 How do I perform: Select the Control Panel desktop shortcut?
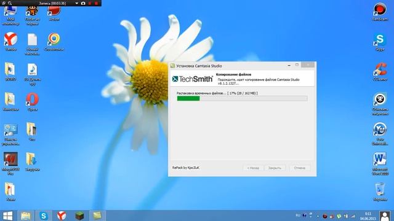tap(10, 134)
